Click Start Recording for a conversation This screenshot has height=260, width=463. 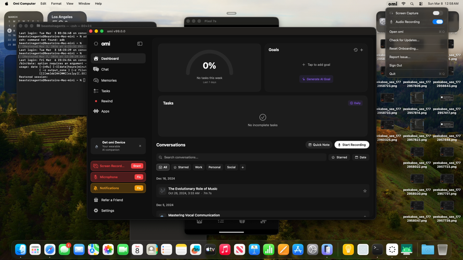pos(351,144)
